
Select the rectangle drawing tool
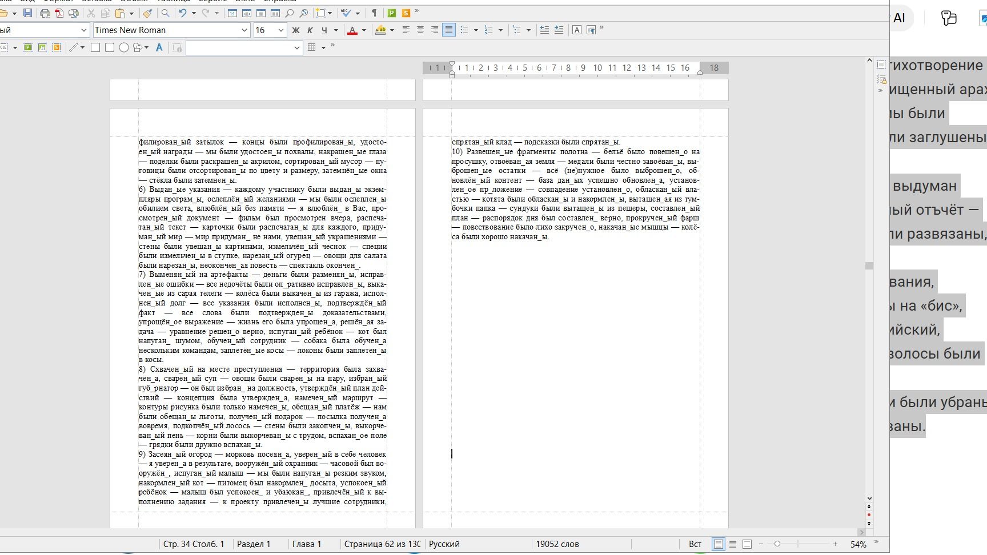[x=95, y=47]
